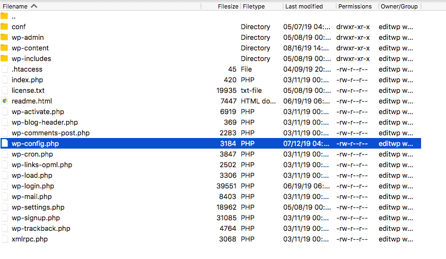Screen dimensions: 446x259
Task: Click the conf folder icon
Action: (5, 27)
